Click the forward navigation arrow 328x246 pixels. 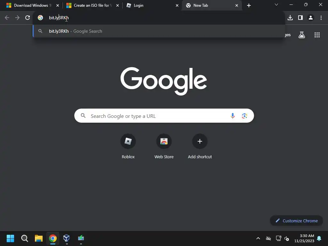[x=17, y=18]
